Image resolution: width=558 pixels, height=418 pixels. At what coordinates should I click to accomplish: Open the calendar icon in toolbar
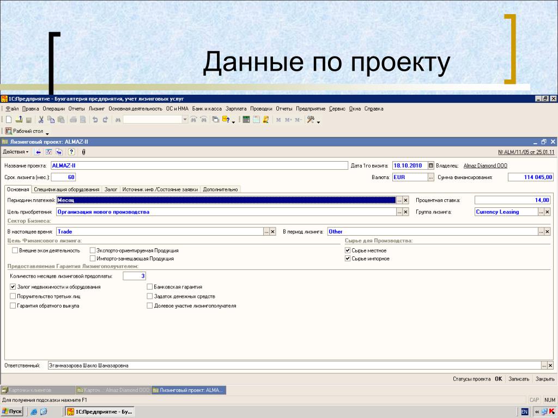click(256, 120)
